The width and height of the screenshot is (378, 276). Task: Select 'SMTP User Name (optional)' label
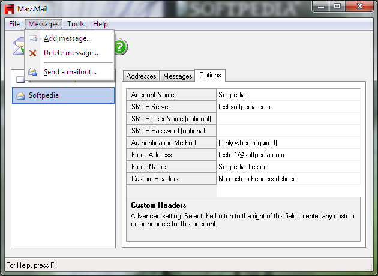[171, 119]
